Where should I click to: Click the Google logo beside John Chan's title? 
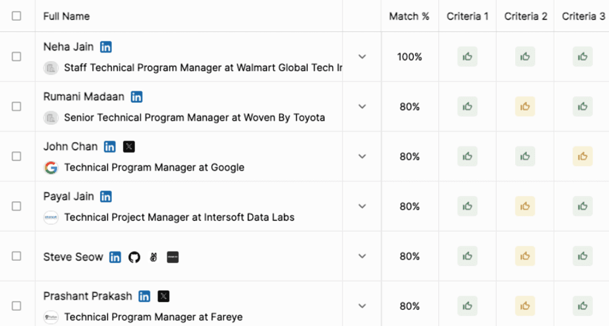pyautogui.click(x=51, y=168)
